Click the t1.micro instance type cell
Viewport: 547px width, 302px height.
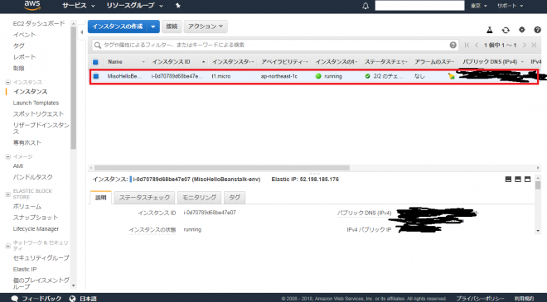point(221,76)
